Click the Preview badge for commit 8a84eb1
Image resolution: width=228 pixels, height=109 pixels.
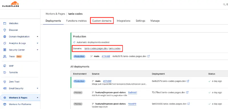click(78, 92)
